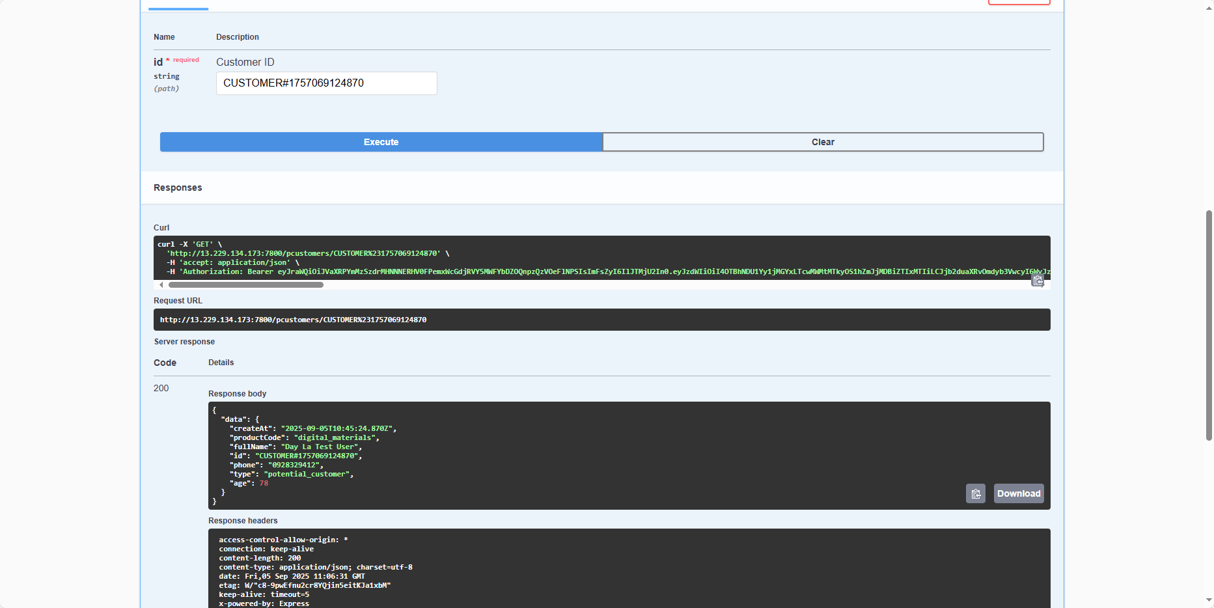Click the age value 78 in response
Image resolution: width=1214 pixels, height=608 pixels.
pos(264,483)
